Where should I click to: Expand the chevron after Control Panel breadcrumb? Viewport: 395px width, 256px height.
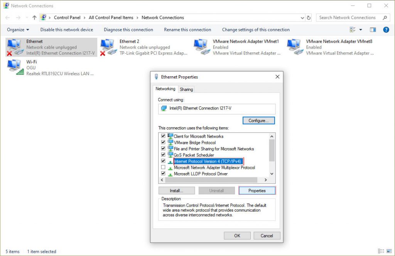[84, 18]
